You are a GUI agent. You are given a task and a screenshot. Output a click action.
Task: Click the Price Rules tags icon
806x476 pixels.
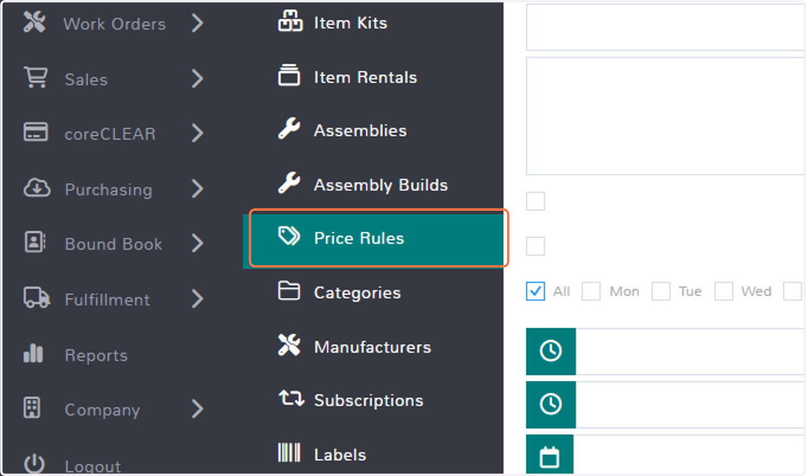[289, 236]
